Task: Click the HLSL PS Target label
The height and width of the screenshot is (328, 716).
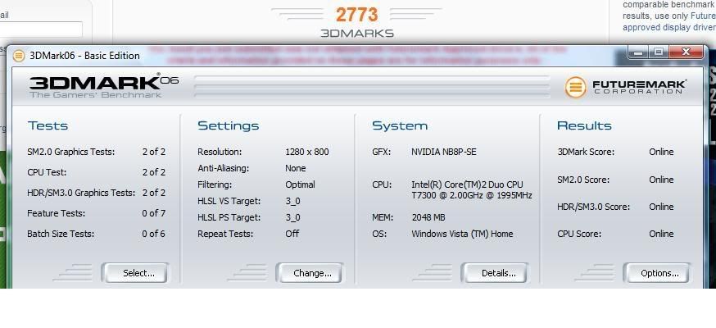Action: point(229,218)
